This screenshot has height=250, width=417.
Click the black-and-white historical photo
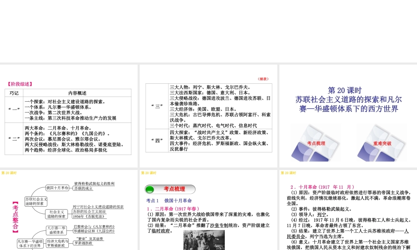click(204, 240)
